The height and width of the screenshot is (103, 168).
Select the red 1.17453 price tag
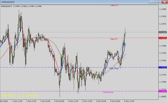click(x=163, y=38)
